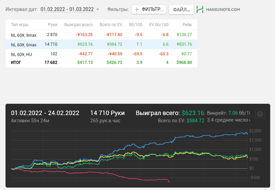The image size is (275, 190).
Task: Click the ФАЙЛ... button
Action: pyautogui.click(x=181, y=9)
